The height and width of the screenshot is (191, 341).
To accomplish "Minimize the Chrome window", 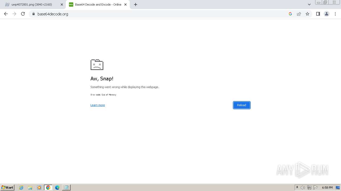I will (319, 2).
